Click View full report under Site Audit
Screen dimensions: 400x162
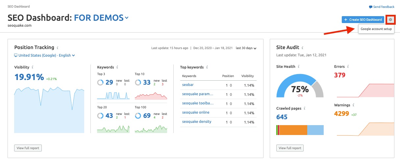pyautogui.click(x=290, y=148)
